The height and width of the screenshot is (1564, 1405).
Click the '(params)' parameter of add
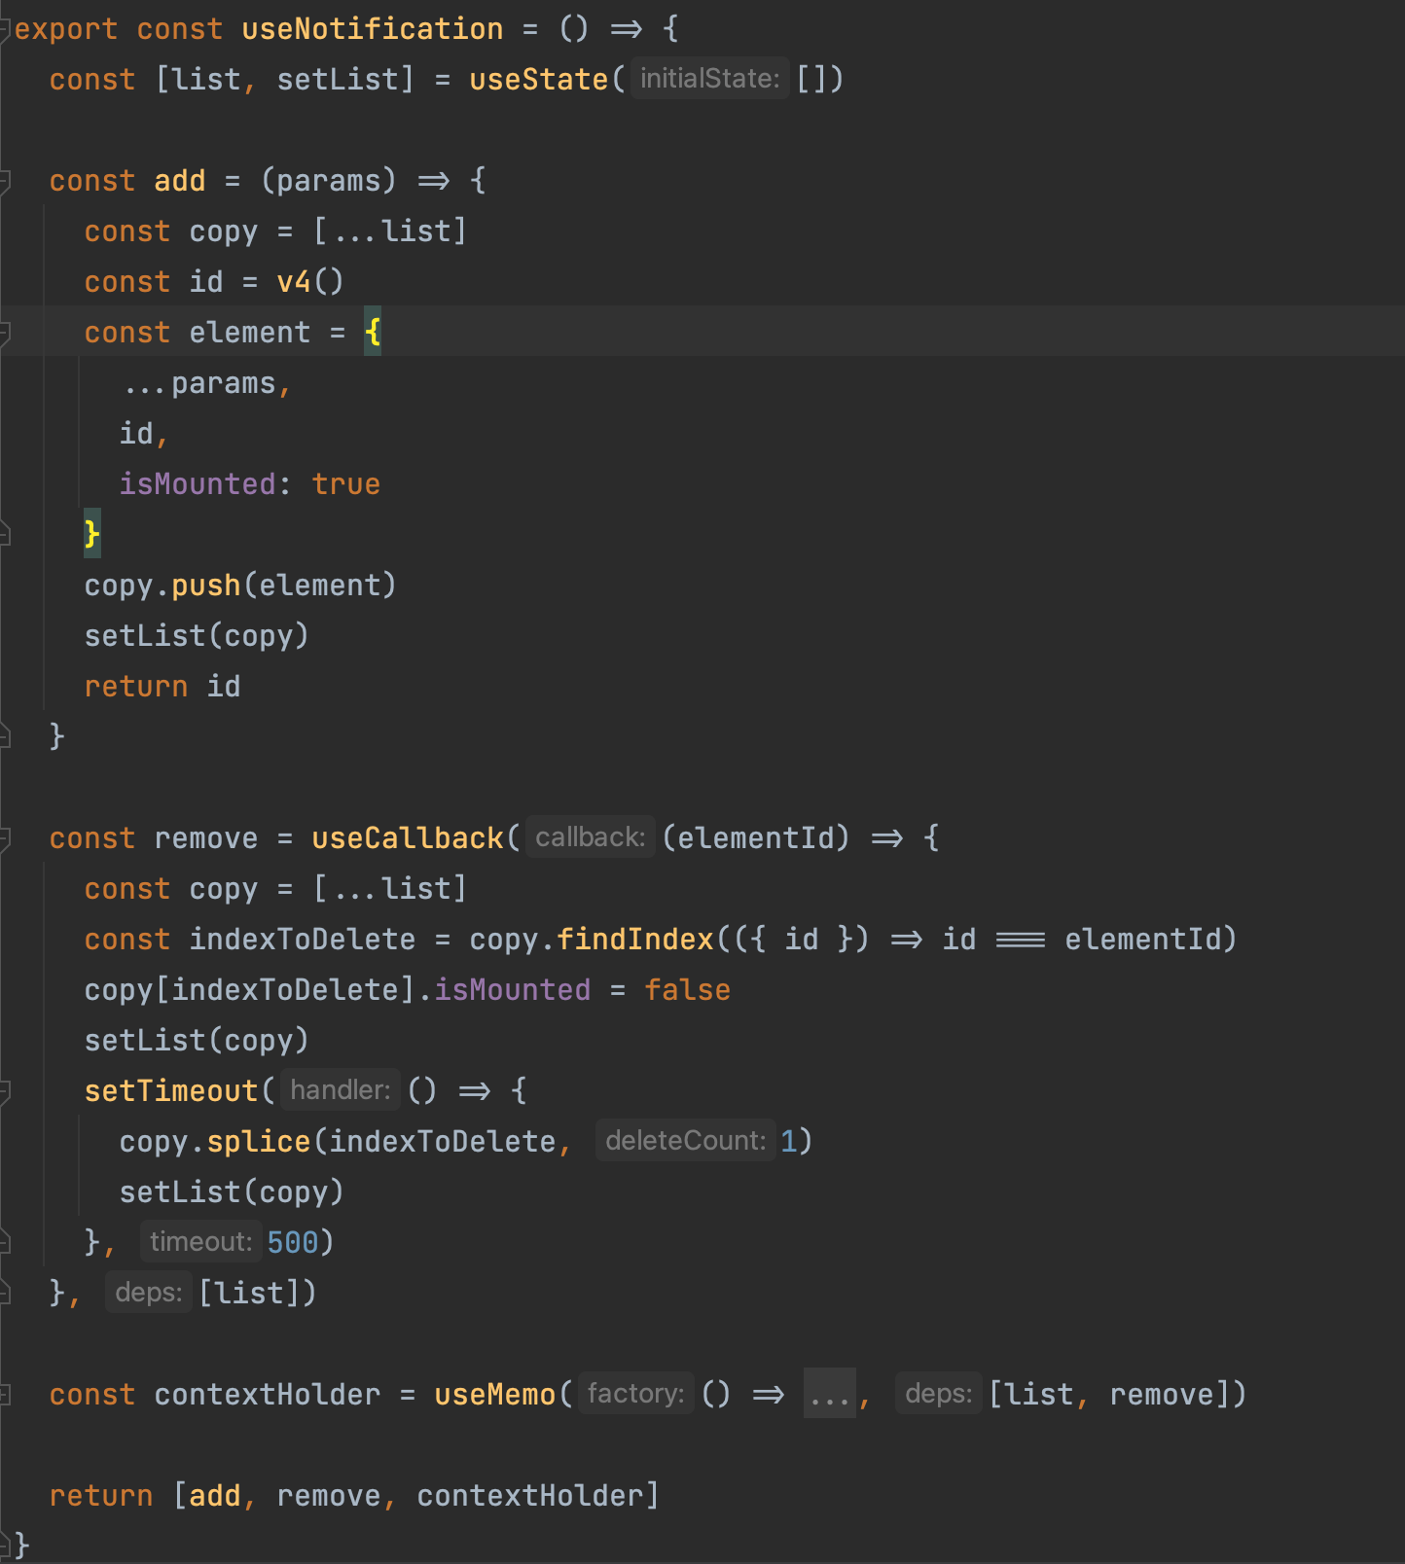tap(329, 181)
